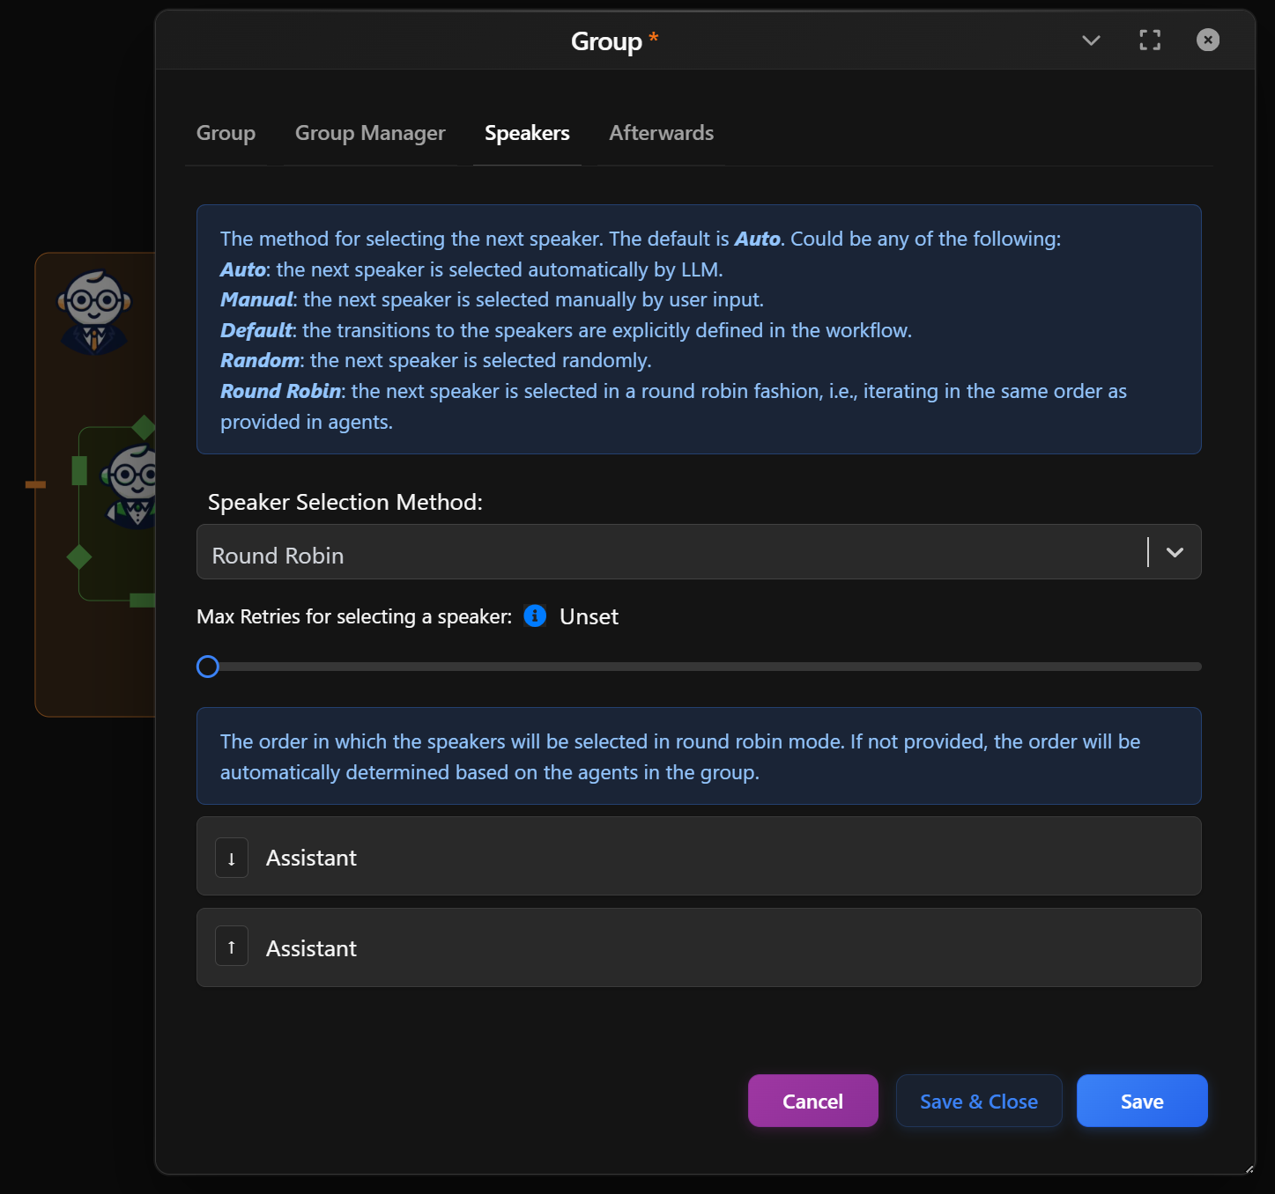Click the Max Retries slider handle
The height and width of the screenshot is (1194, 1275).
point(208,667)
